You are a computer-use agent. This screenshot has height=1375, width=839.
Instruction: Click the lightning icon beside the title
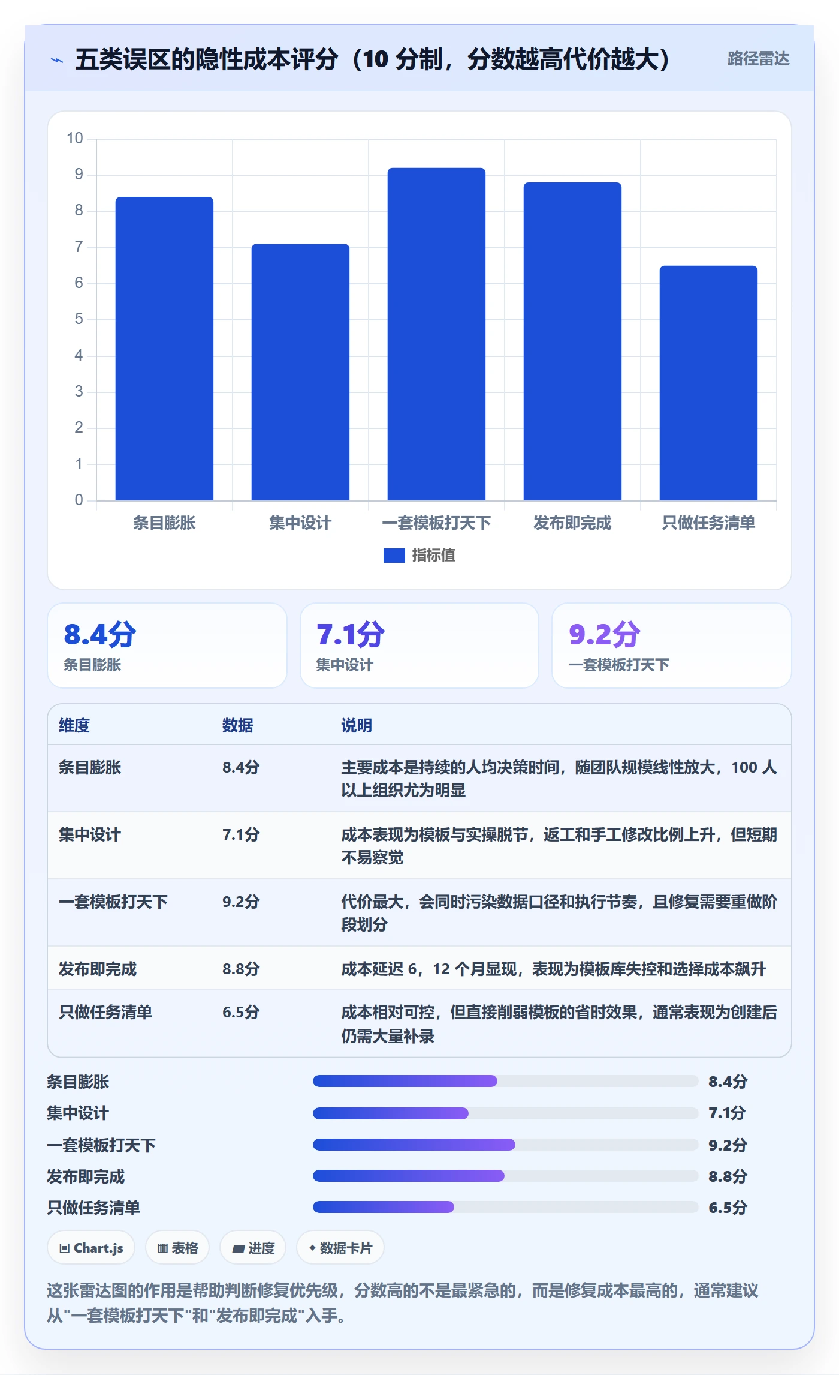pyautogui.click(x=57, y=60)
